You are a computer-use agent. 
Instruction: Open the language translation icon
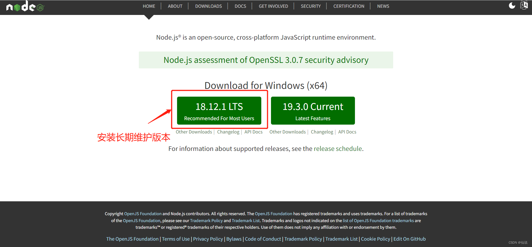[x=524, y=5]
